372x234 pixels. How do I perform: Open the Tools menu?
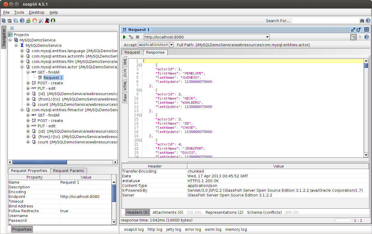pyautogui.click(x=19, y=13)
